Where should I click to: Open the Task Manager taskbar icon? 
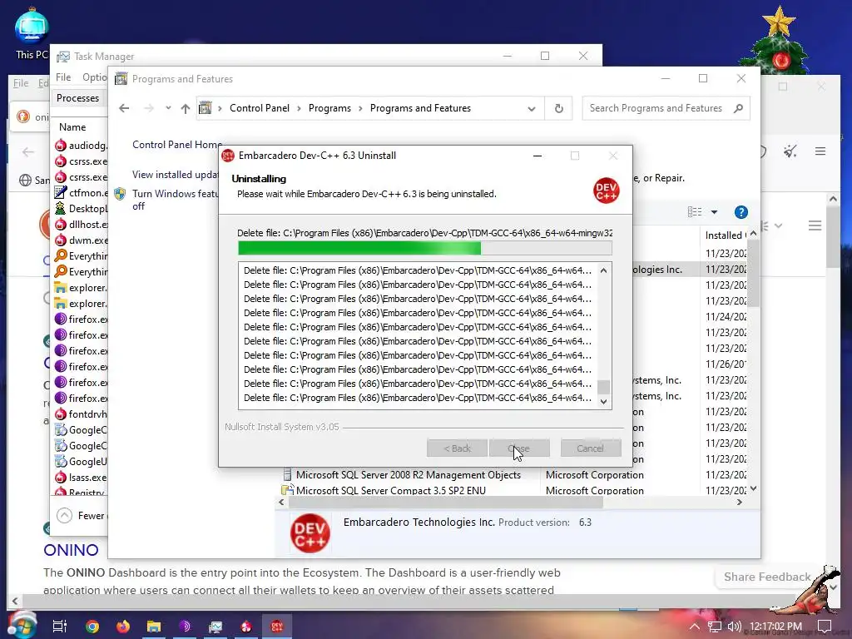215,627
